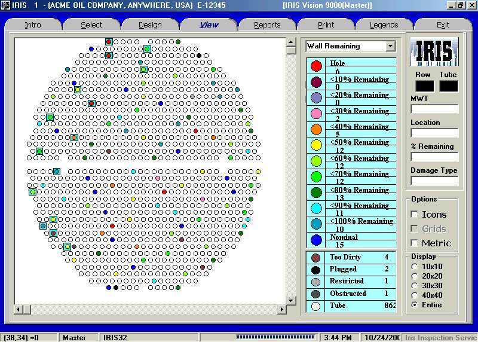Select the orange <40% Remaining swatch
This screenshot has width=478, height=342.
316,129
